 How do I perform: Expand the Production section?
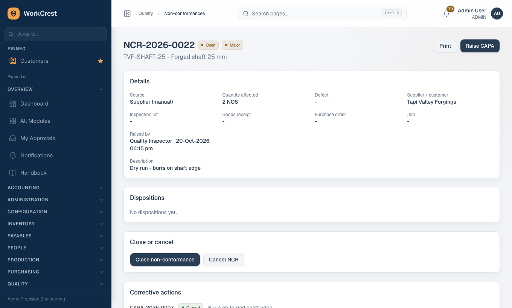coord(56,260)
